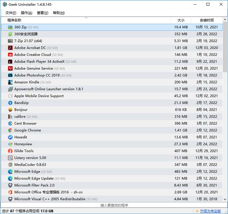
Task: Sort programs by 大小 column header
Action: (x=181, y=20)
